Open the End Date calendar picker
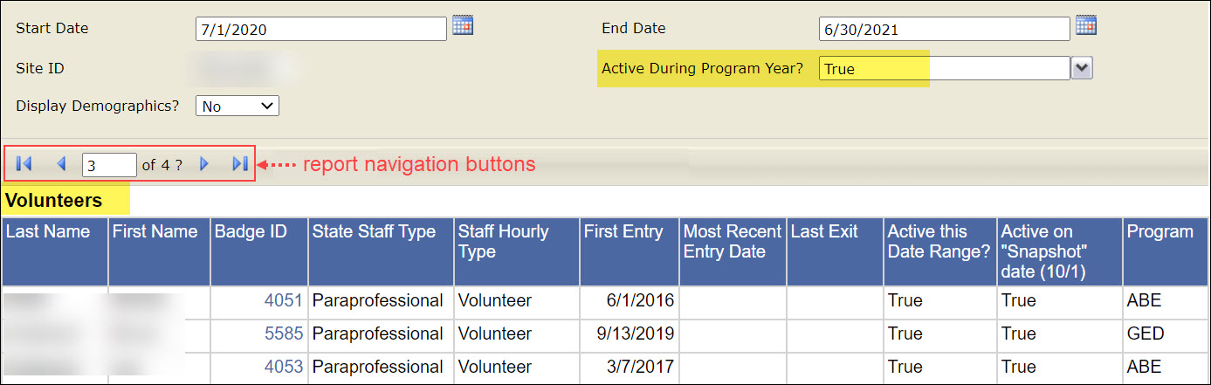The height and width of the screenshot is (385, 1211). point(1085,26)
